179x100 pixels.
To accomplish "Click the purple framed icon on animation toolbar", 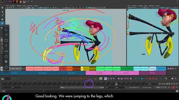I will point(105,78).
